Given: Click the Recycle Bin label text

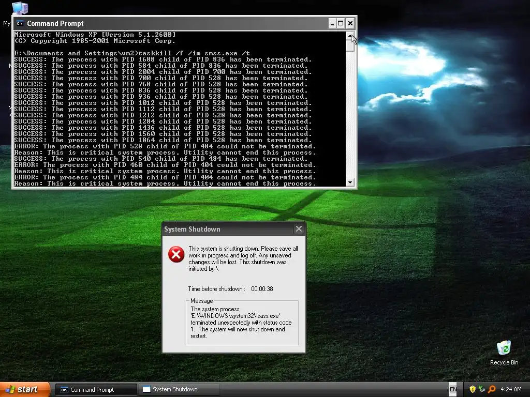Looking at the screenshot, I should 504,362.
